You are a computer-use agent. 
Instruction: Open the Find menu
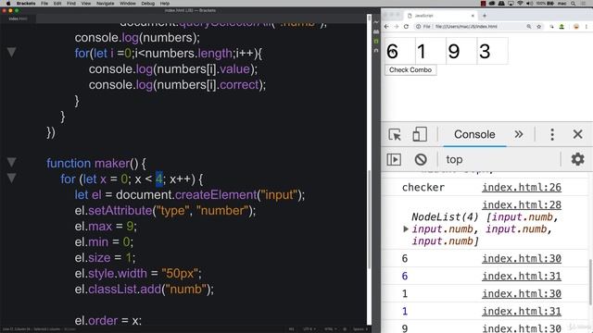click(x=71, y=3)
